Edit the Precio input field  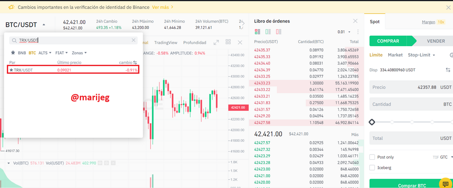pos(411,87)
